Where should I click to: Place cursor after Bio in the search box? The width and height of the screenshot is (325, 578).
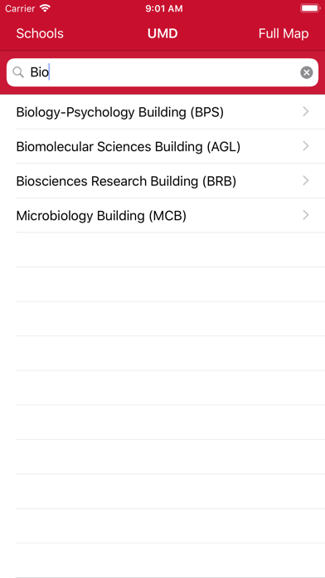[50, 72]
